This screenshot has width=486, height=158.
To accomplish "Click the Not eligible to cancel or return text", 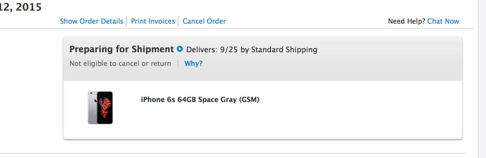I will coord(120,63).
